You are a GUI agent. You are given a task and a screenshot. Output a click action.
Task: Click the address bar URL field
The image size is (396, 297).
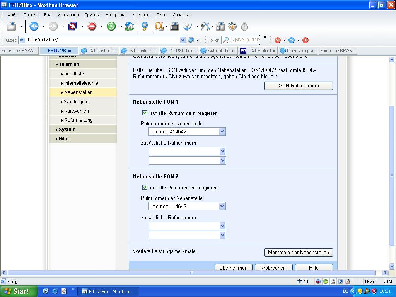103,40
